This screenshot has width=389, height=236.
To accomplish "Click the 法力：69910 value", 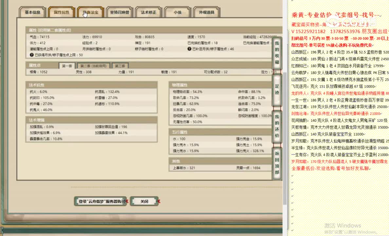I will point(92,37).
